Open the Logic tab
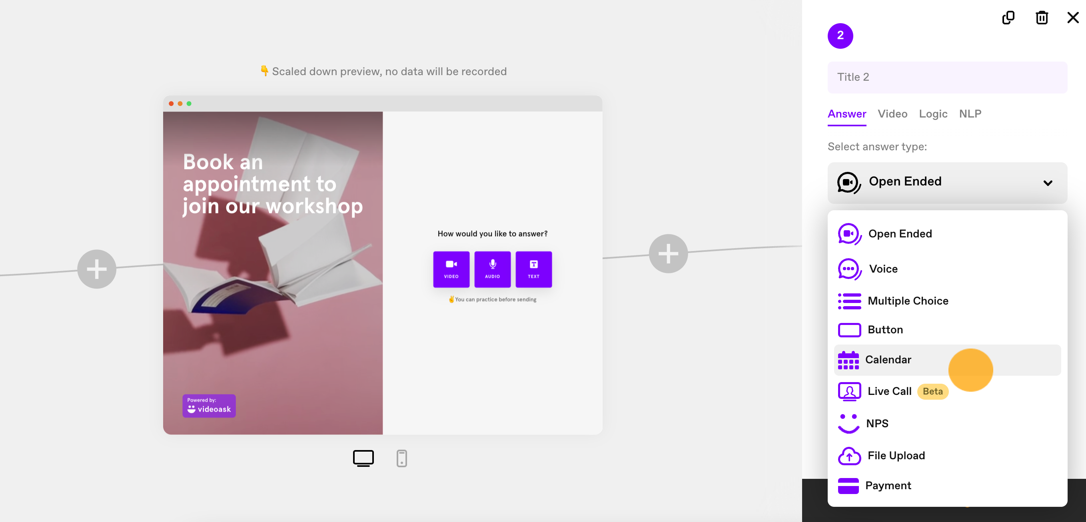Screen dimensions: 1086x522 pyautogui.click(x=932, y=114)
